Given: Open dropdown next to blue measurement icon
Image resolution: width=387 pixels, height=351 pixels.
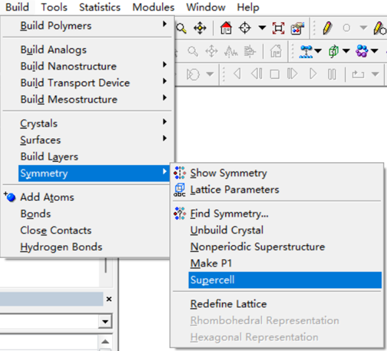Looking at the screenshot, I should point(318,51).
